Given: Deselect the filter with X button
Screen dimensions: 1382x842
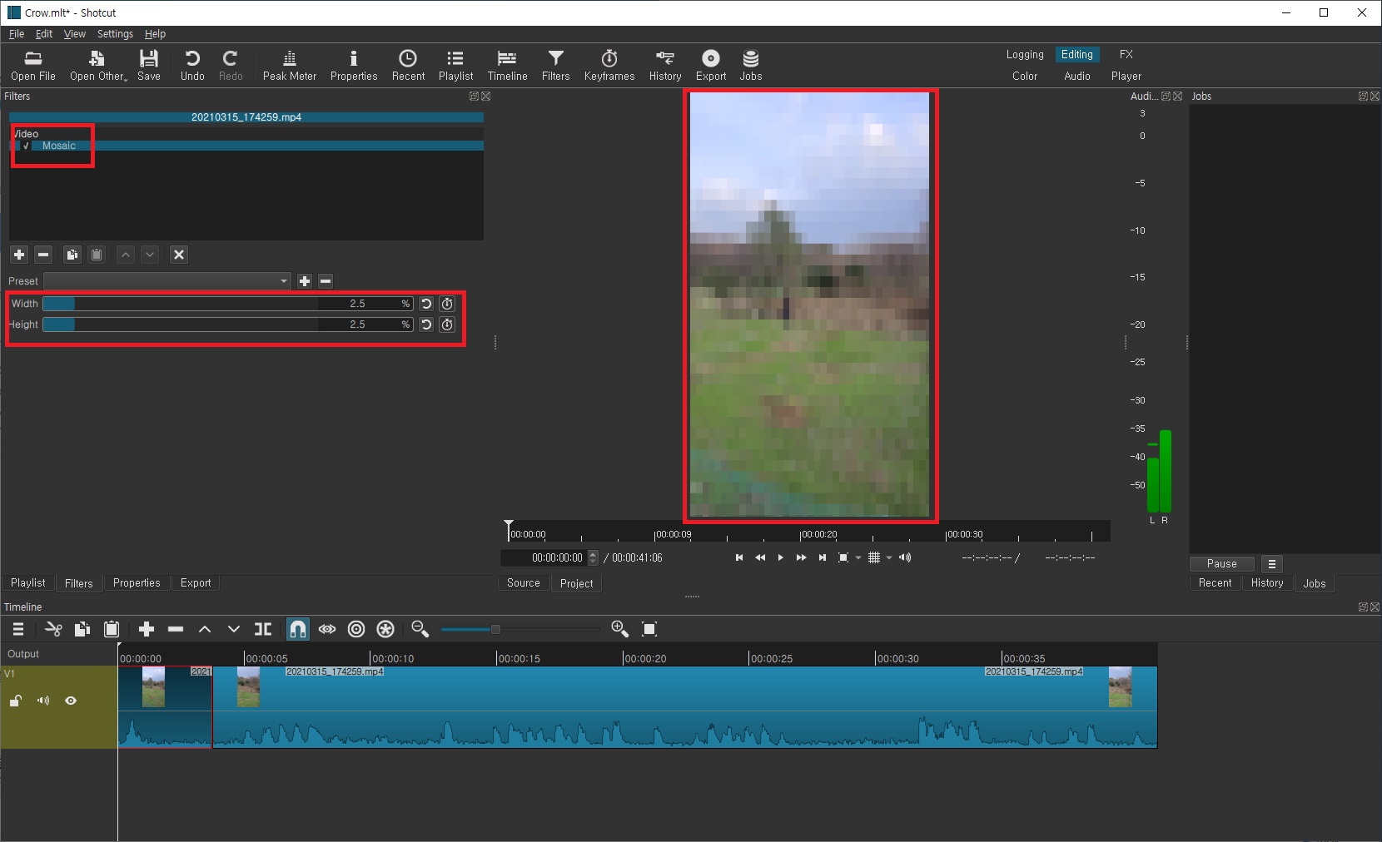Looking at the screenshot, I should pyautogui.click(x=179, y=255).
